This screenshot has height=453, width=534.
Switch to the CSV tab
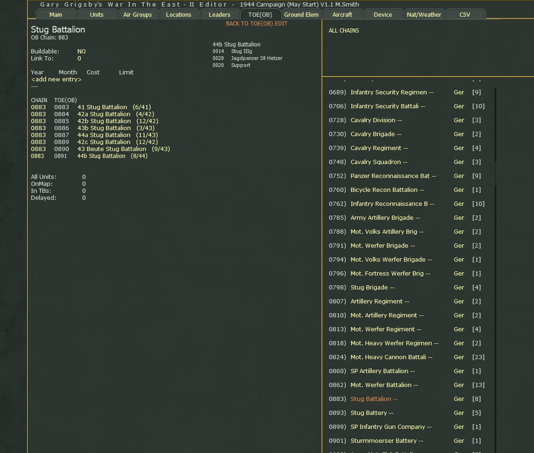point(465,14)
